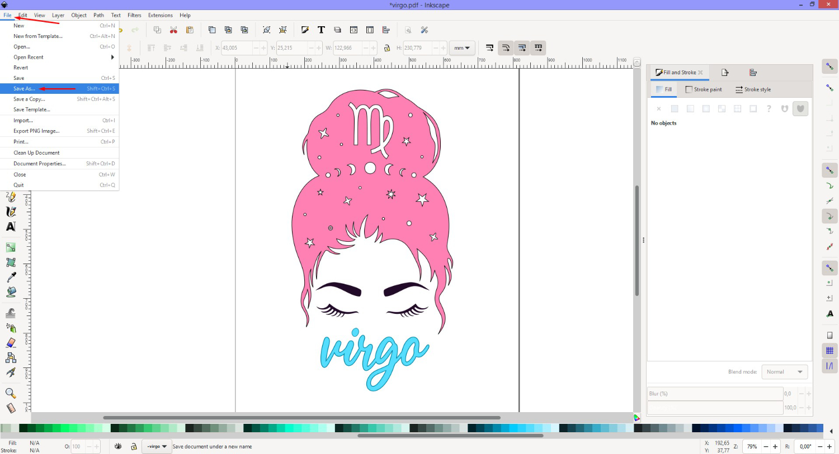Select the Measure ruler tool
The height and width of the screenshot is (454, 839).
pos(11,408)
